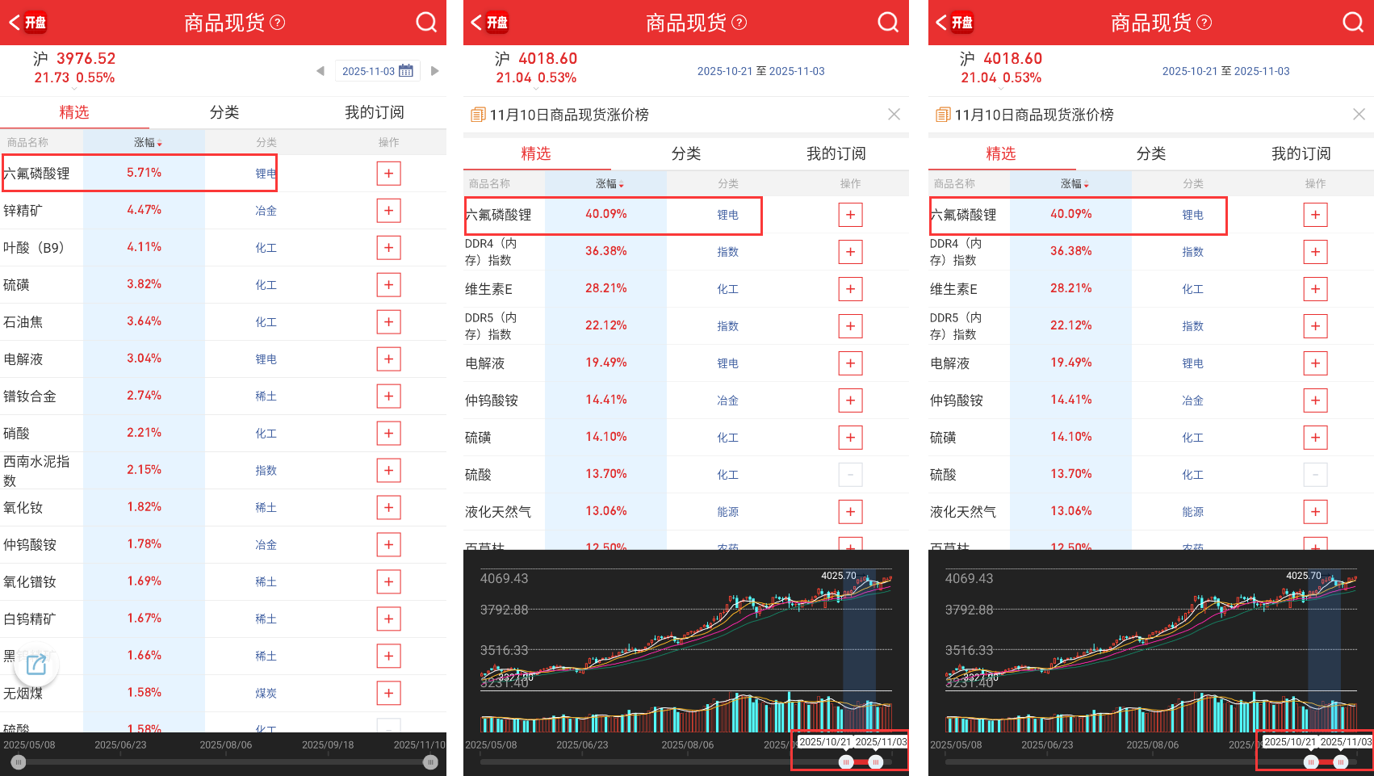Screen dimensions: 1374x776
Task: Open the help icon beside 商品现货 in right panel
Action: 1204,23
